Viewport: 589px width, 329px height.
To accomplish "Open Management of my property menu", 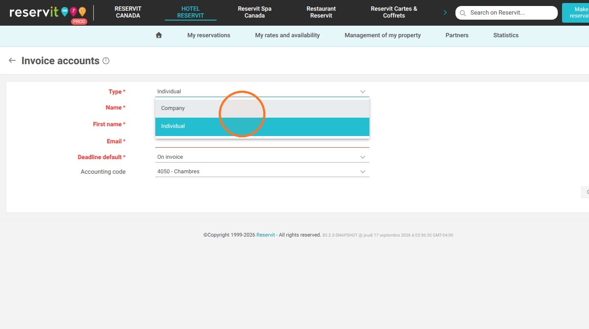I will 383,36.
